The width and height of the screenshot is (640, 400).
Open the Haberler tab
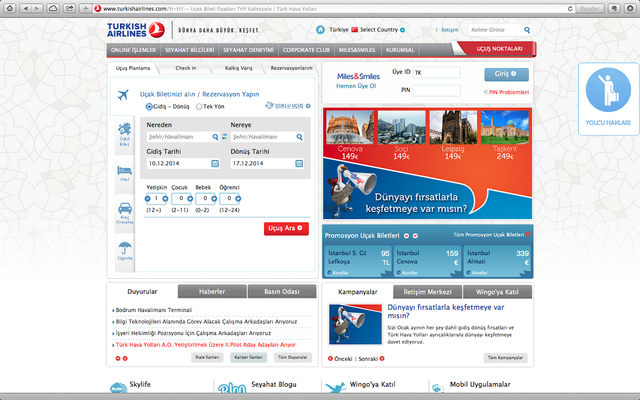pyautogui.click(x=212, y=291)
